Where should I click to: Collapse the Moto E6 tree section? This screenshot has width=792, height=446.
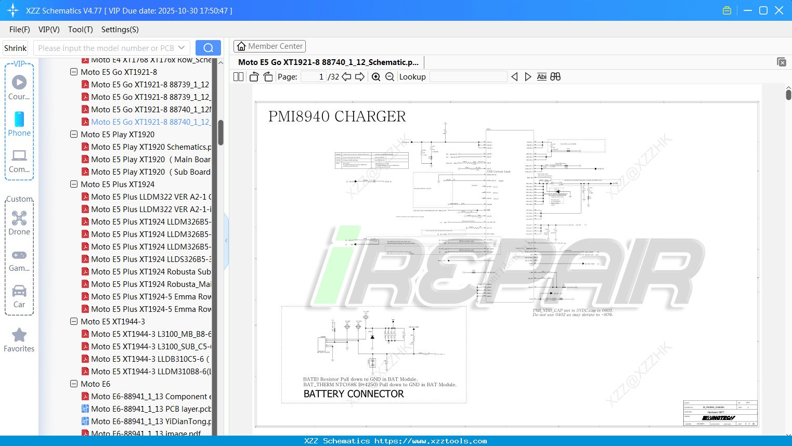coord(74,384)
